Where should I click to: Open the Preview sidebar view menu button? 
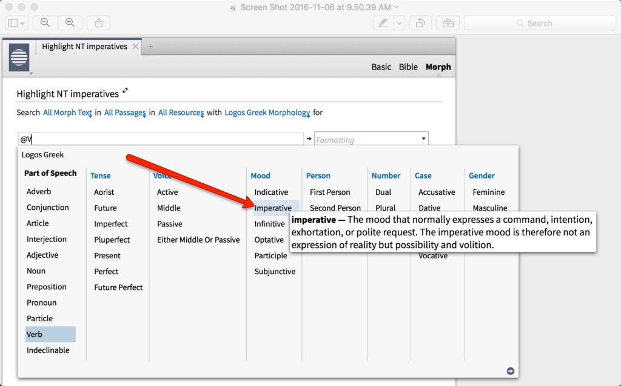(16, 23)
